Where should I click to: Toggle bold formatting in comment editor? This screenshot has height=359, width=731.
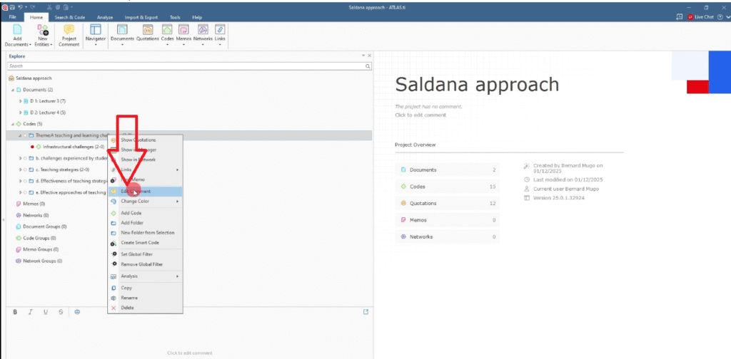[15, 312]
